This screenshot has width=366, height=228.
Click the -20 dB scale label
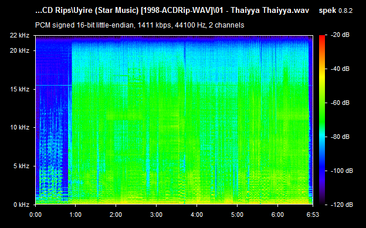(x=340, y=35)
